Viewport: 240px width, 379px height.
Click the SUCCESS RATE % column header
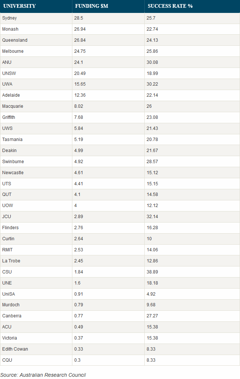tap(170, 6)
